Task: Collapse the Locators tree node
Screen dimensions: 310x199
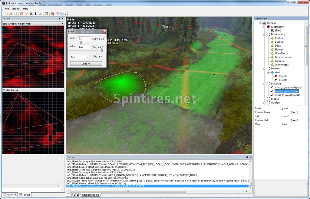Action: (x=264, y=69)
